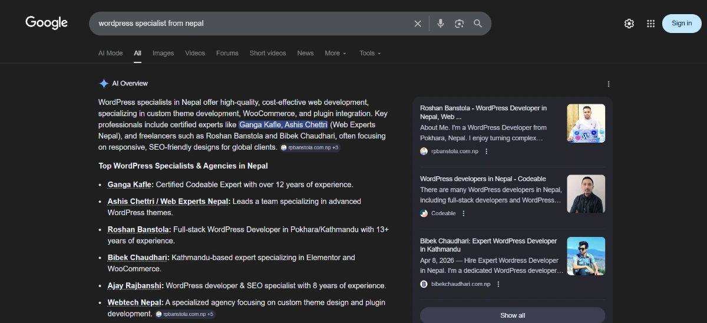Open more options beside the Codeable source
Viewport: 707px width, 323px height.
point(464,213)
